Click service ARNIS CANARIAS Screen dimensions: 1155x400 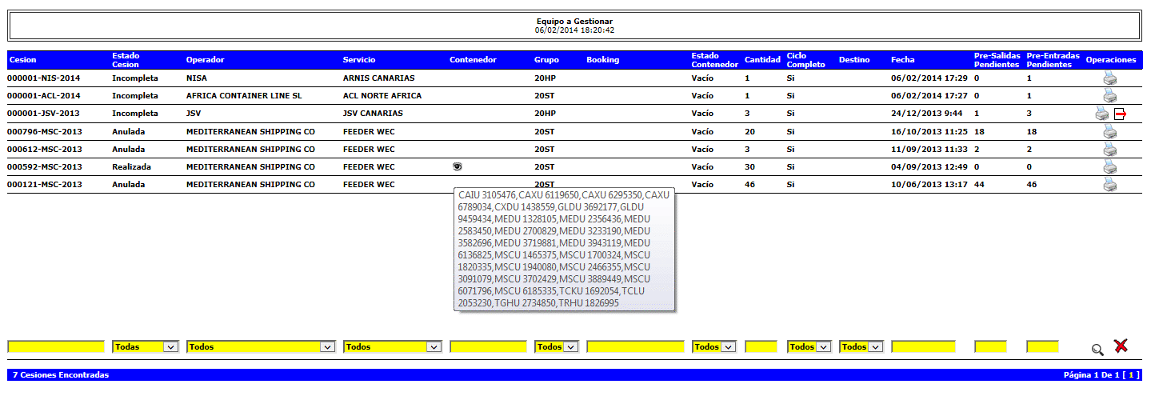tap(378, 78)
